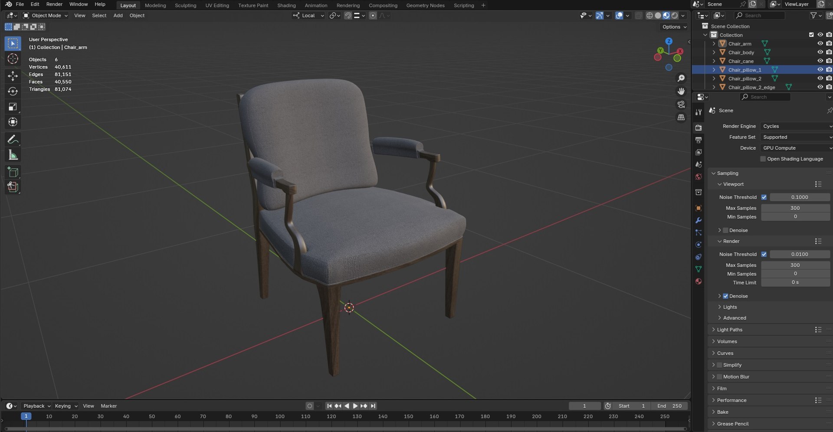
Task: Open the Material properties tab
Action: tap(699, 281)
